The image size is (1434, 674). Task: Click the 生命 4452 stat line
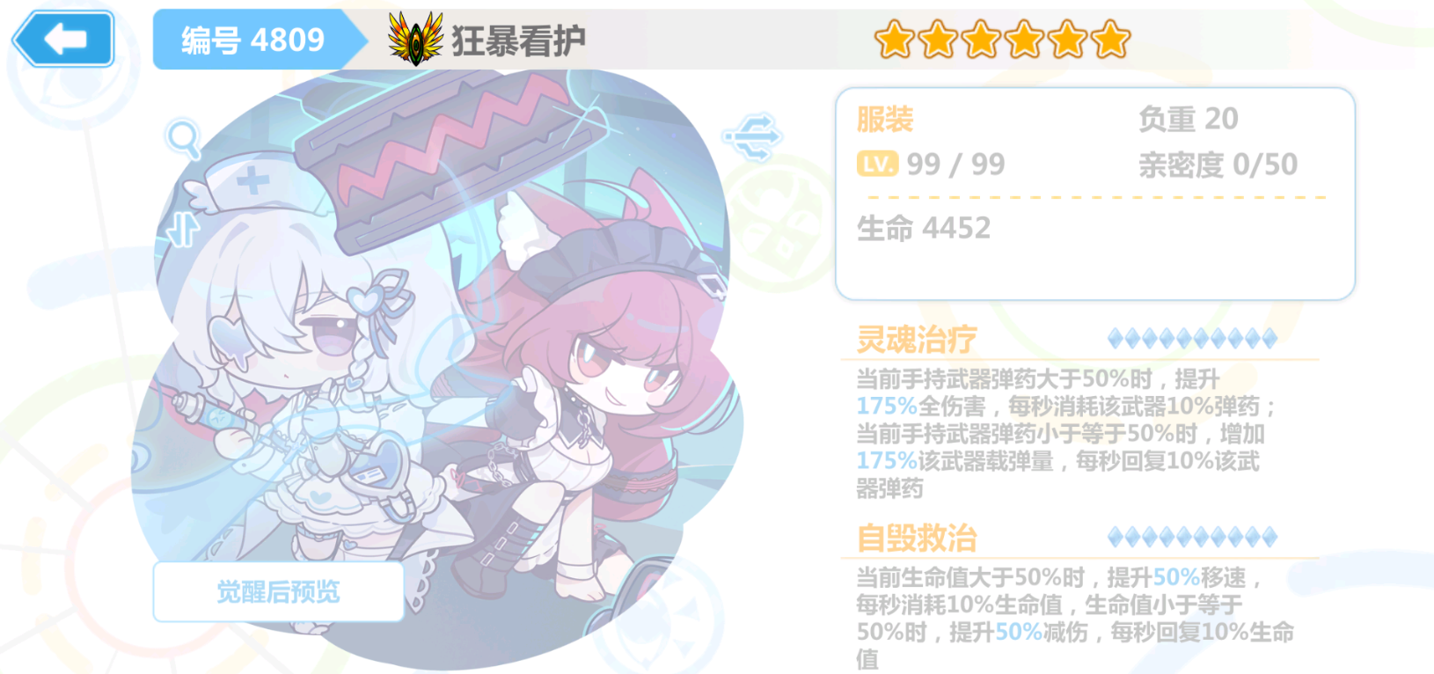click(924, 229)
